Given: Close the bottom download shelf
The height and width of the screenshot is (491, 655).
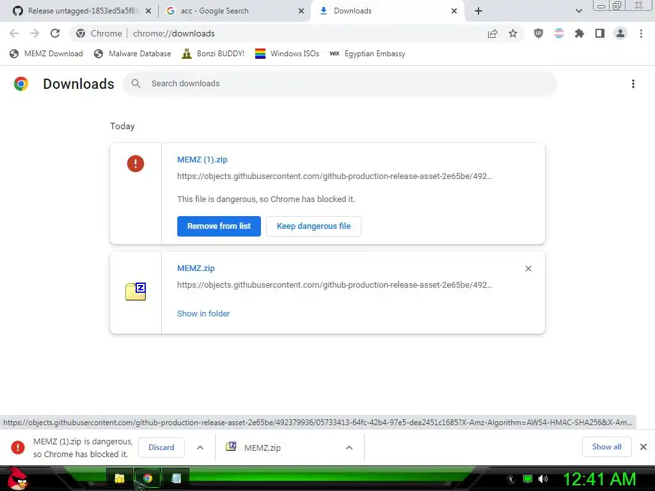Looking at the screenshot, I should point(643,447).
